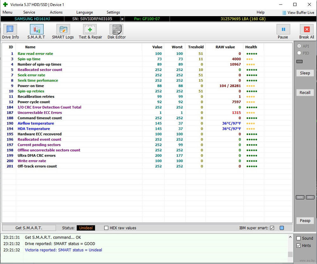Screen dimensions: 317x264
Task: Click log line Drive reported SMART status
Action: 60,244
